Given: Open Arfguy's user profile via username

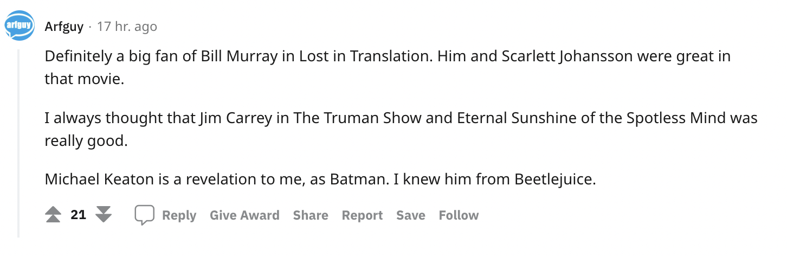Looking at the screenshot, I should tap(64, 27).
